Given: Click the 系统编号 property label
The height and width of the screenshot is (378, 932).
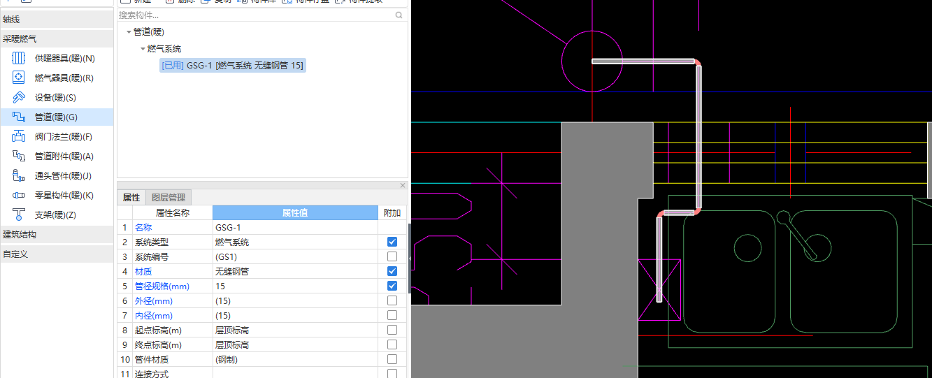Looking at the screenshot, I should click(152, 256).
